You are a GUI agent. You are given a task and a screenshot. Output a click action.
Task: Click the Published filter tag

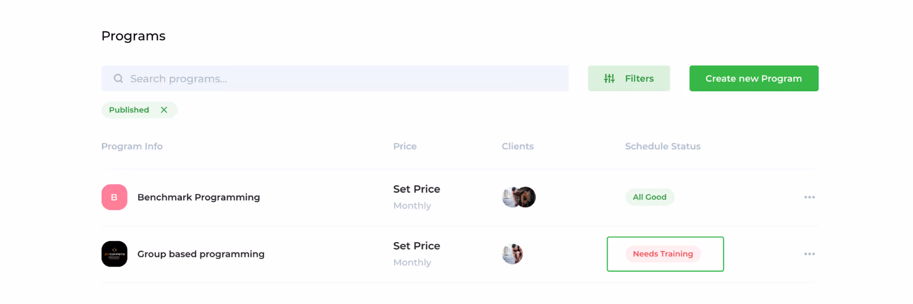point(129,110)
